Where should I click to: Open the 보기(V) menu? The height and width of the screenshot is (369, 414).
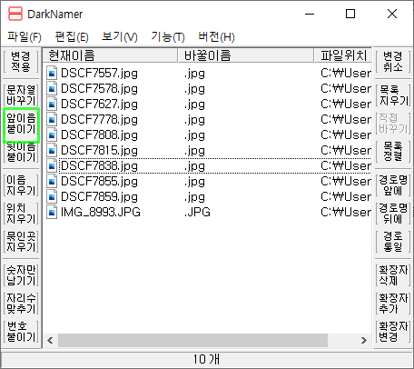[120, 37]
